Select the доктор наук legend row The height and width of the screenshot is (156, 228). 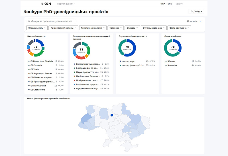point(137,61)
